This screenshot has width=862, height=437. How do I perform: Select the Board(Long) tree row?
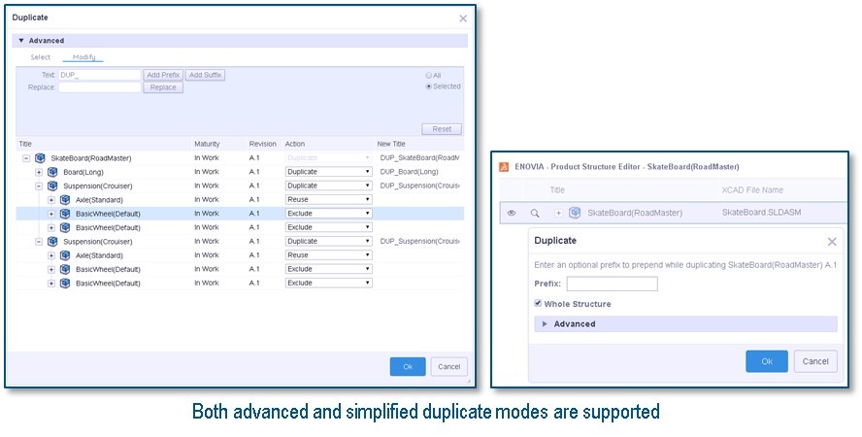(x=240, y=172)
